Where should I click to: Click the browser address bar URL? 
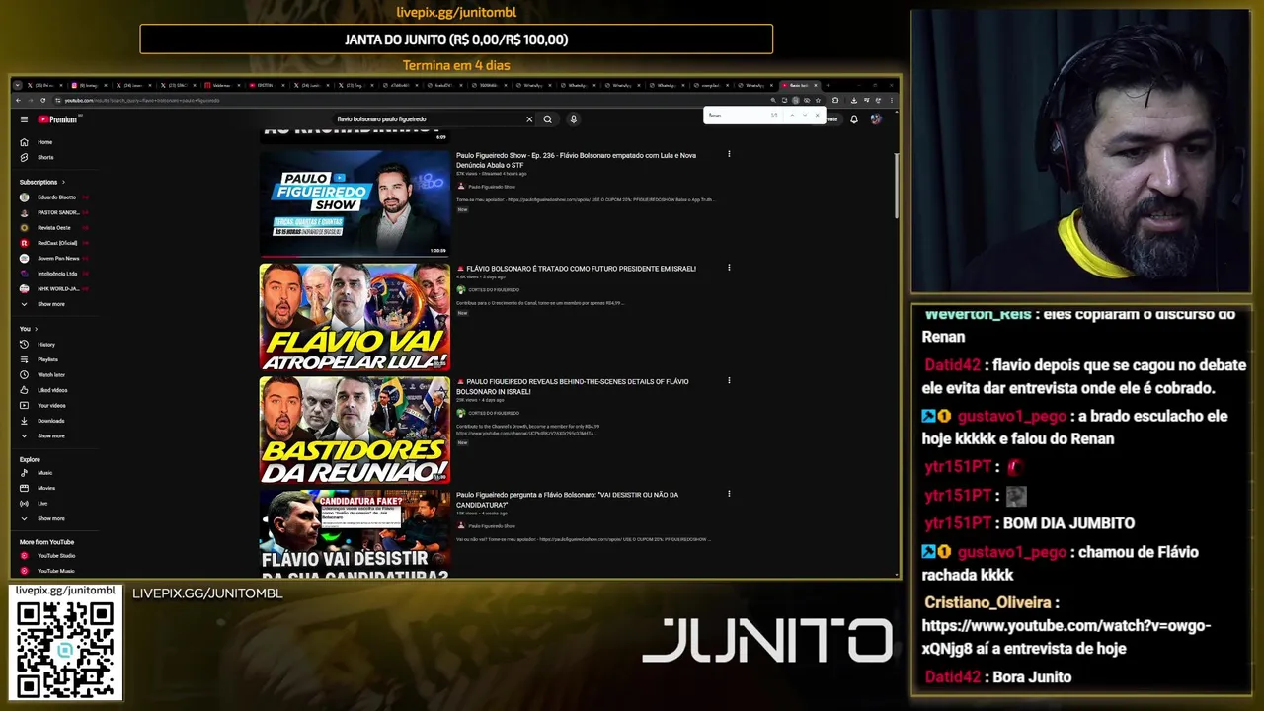coord(142,101)
